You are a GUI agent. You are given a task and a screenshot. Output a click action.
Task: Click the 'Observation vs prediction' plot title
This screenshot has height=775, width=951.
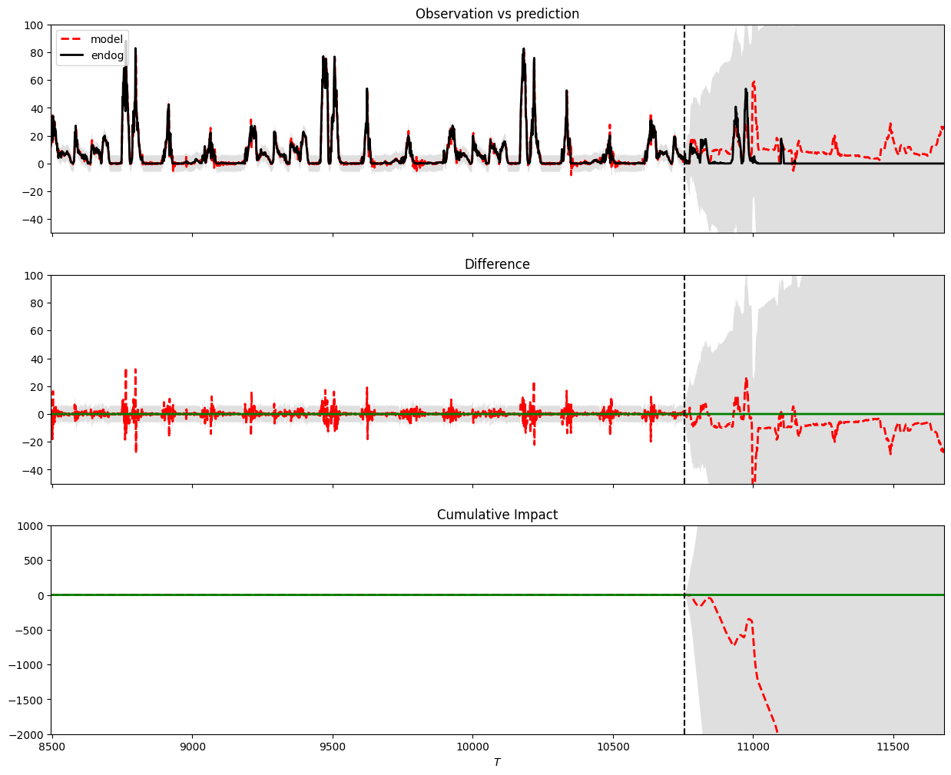pos(497,14)
